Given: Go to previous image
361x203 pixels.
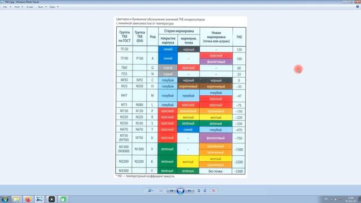Looking at the screenshot, I should 171,191.
